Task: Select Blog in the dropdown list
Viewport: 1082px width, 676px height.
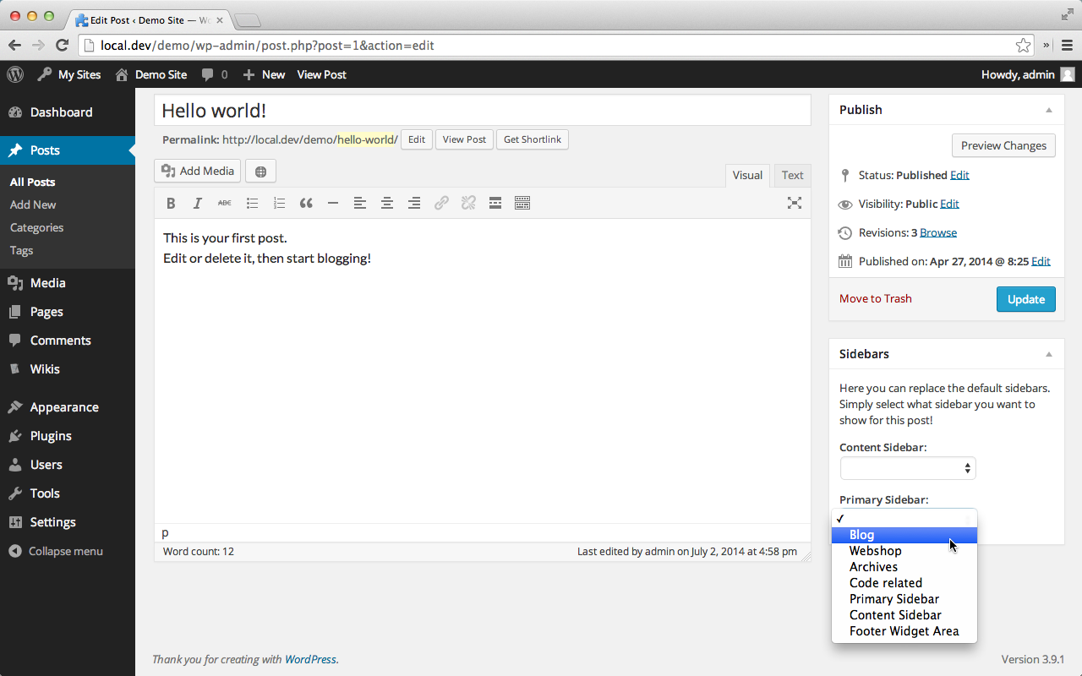Action: 904,535
